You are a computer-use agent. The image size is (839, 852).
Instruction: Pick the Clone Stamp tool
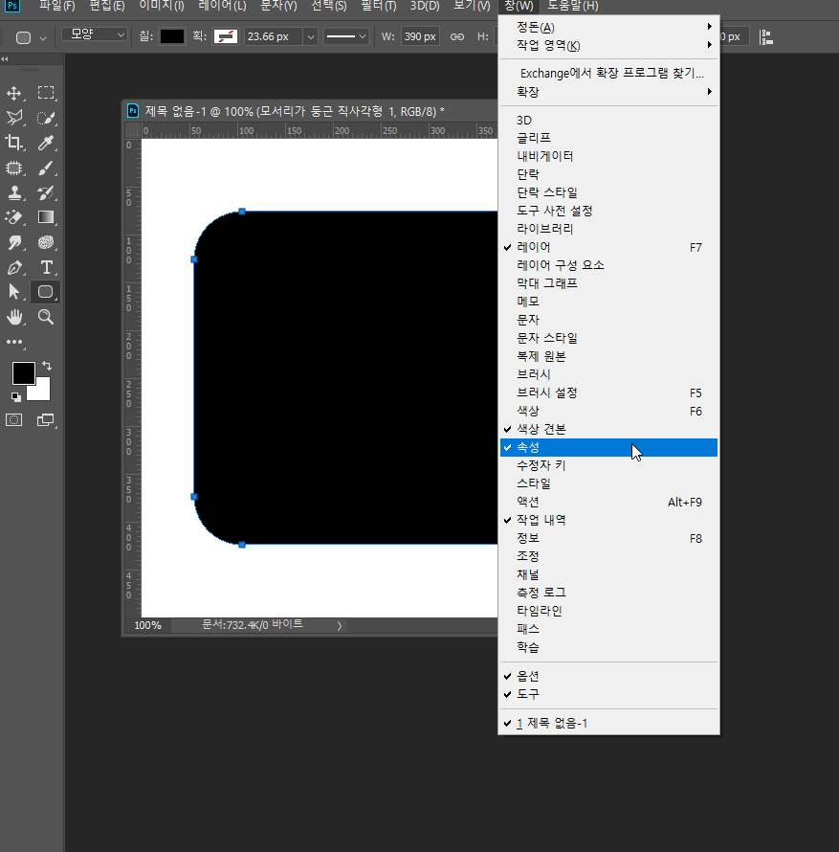tap(13, 192)
